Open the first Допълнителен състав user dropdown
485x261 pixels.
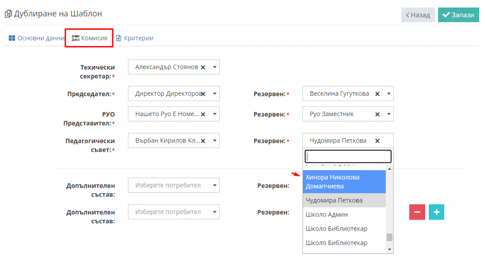(174, 185)
